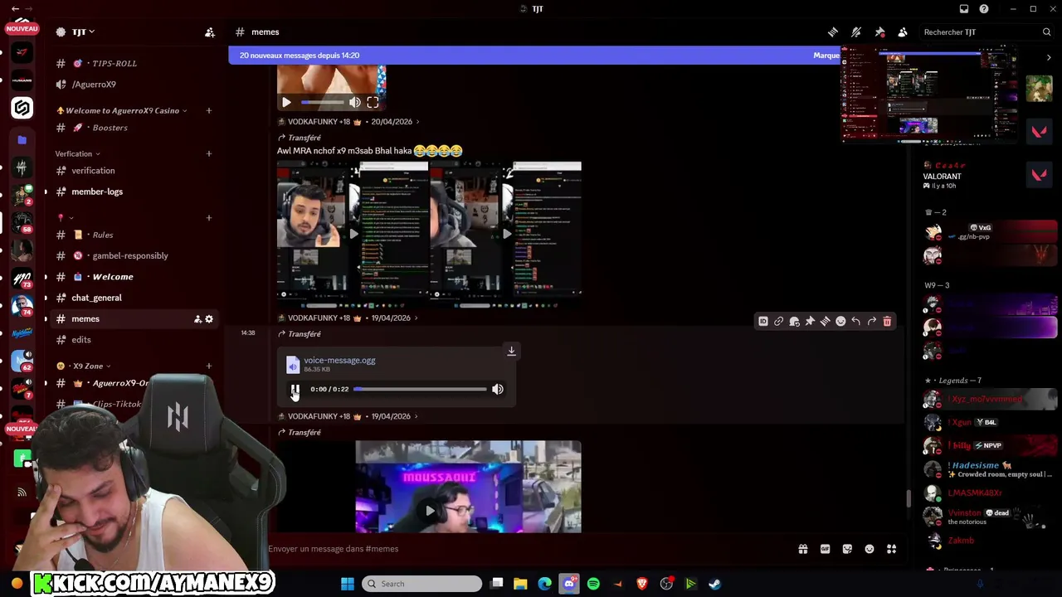Open settings gear for memes channel
The width and height of the screenshot is (1062, 597).
(x=209, y=319)
